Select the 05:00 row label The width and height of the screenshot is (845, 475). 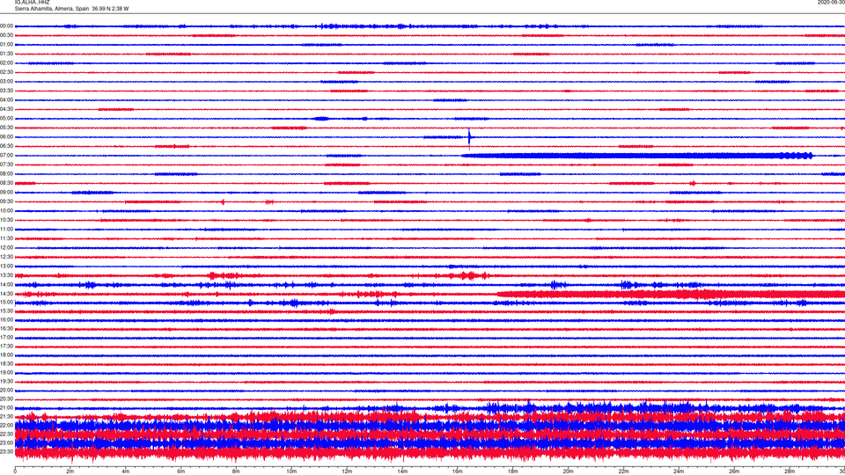(6, 119)
